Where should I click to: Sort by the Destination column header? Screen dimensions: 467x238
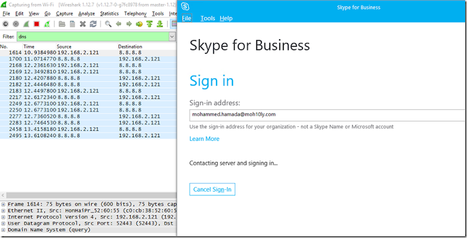point(147,47)
